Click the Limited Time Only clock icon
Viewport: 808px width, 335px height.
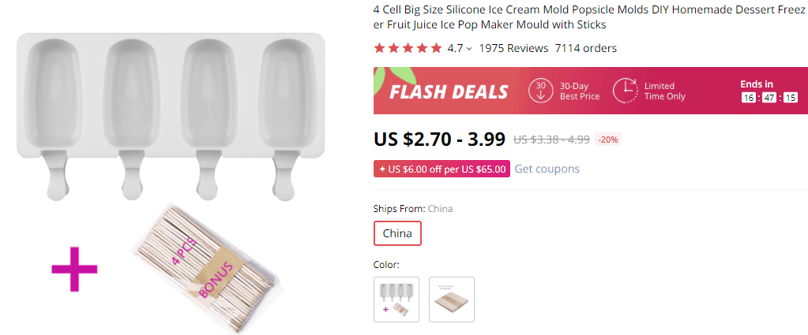625,91
